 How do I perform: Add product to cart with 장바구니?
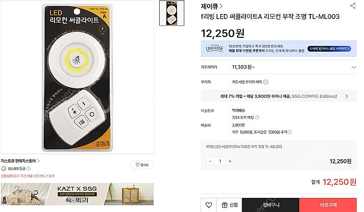(270, 205)
